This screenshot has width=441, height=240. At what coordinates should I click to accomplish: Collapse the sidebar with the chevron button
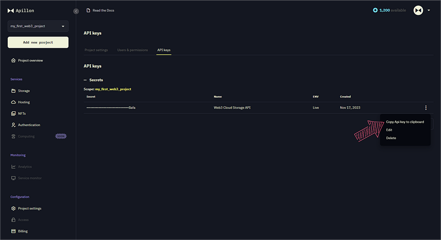click(x=76, y=11)
